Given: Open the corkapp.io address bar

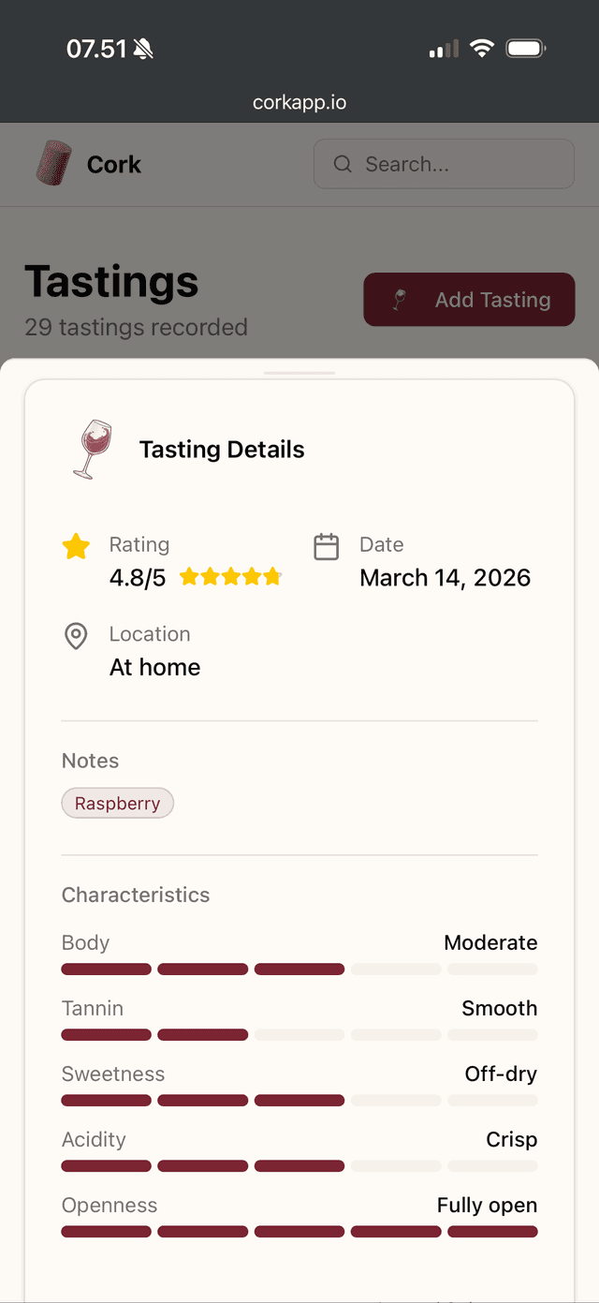Looking at the screenshot, I should [x=299, y=103].
